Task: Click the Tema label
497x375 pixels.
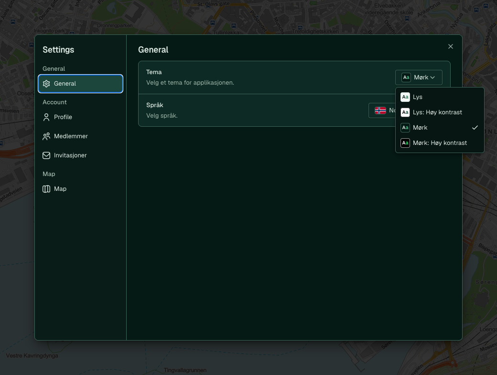Action: tap(154, 72)
